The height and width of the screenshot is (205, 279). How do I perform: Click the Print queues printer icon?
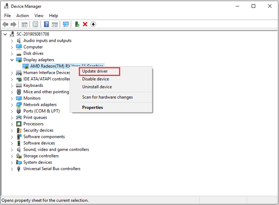pyautogui.click(x=19, y=117)
